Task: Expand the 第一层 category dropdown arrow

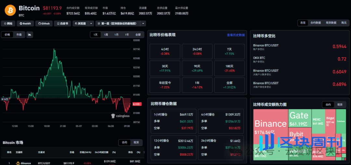Action: tap(143, 23)
